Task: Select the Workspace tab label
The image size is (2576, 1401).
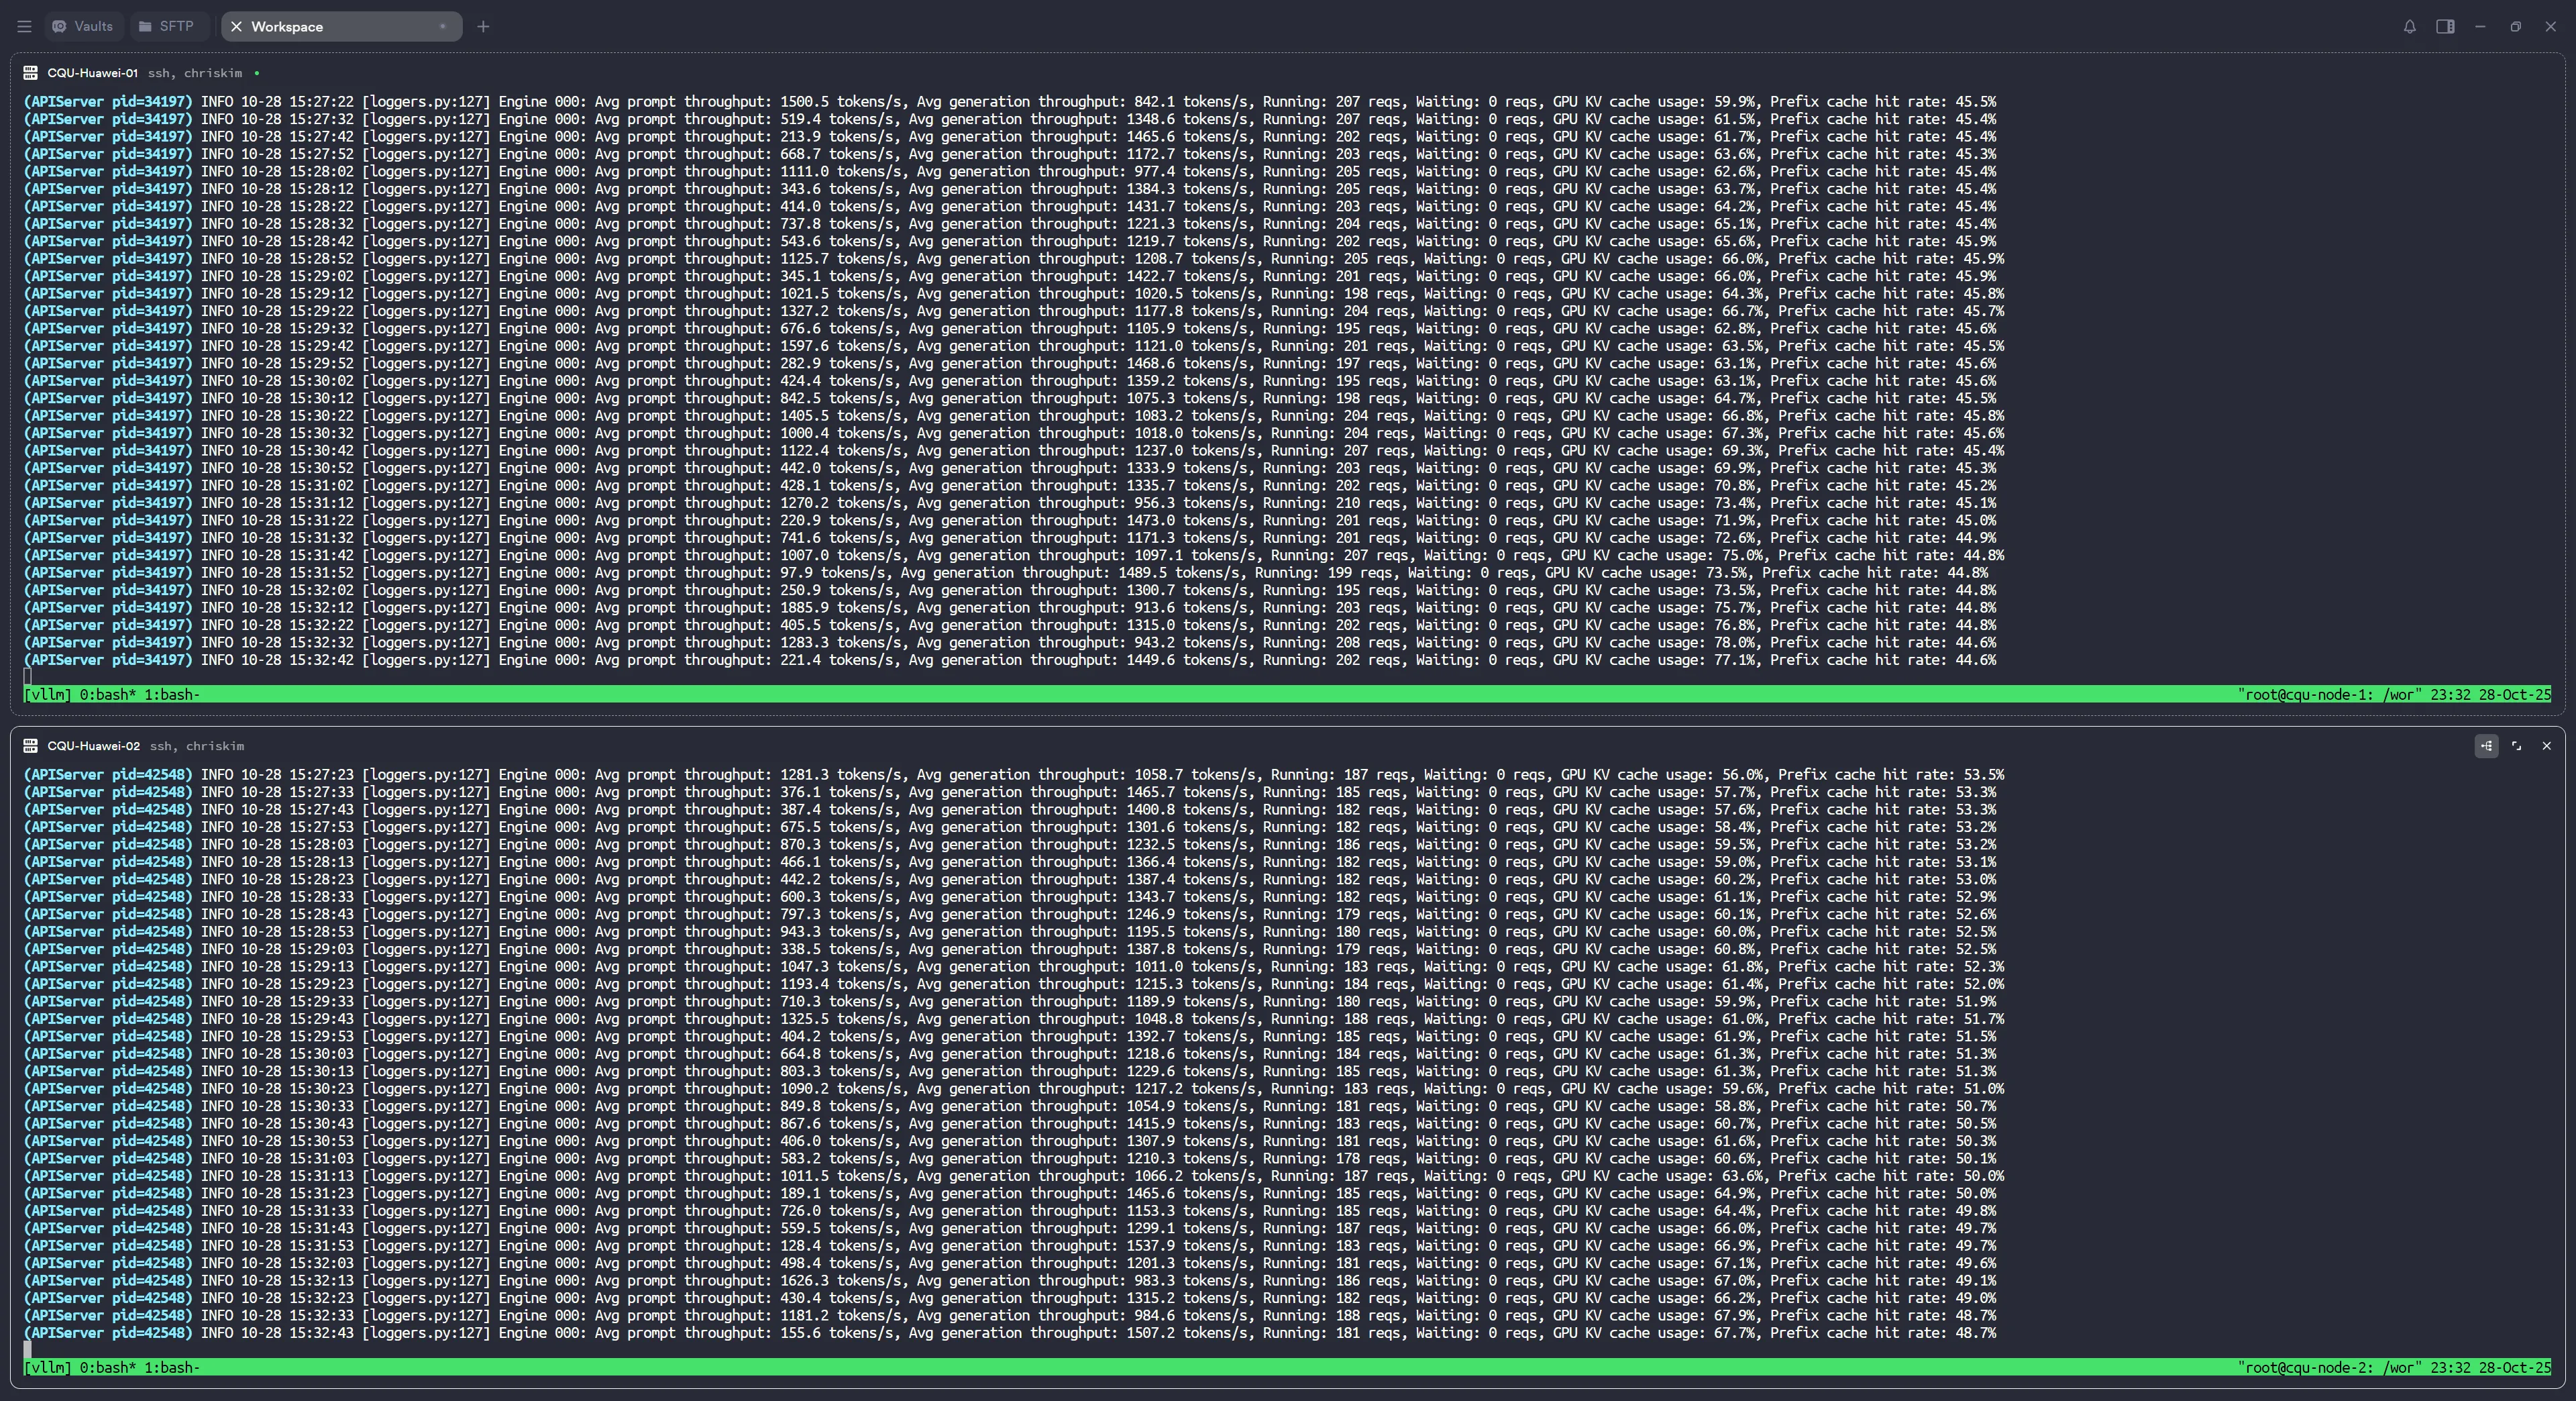Action: [x=287, y=27]
